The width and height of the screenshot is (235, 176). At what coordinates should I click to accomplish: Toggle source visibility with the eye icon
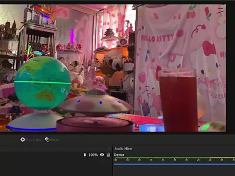tap(102, 154)
